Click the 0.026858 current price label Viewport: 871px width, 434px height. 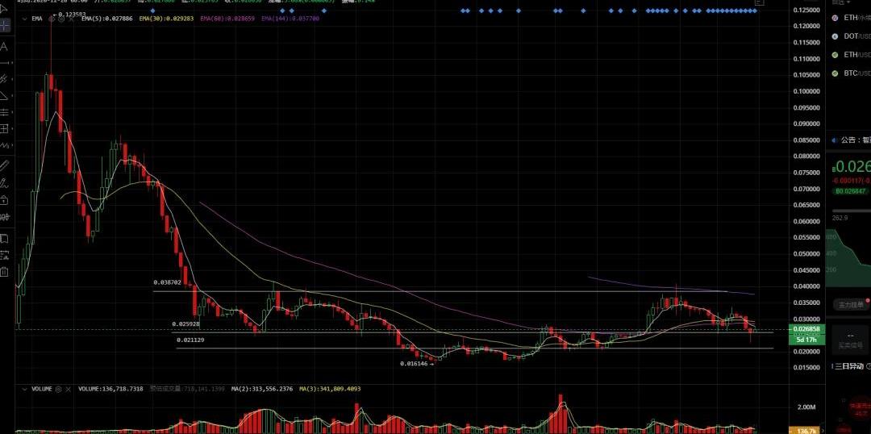[807, 329]
